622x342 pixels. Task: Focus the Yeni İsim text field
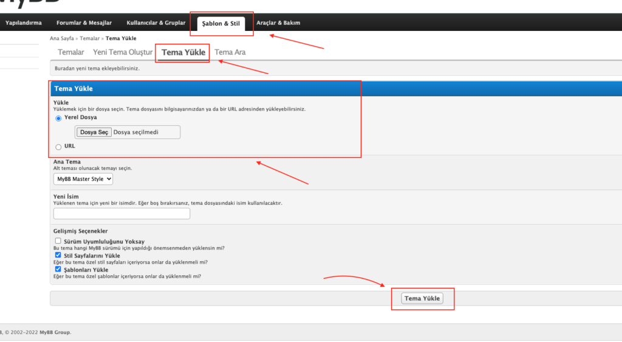[121, 213]
